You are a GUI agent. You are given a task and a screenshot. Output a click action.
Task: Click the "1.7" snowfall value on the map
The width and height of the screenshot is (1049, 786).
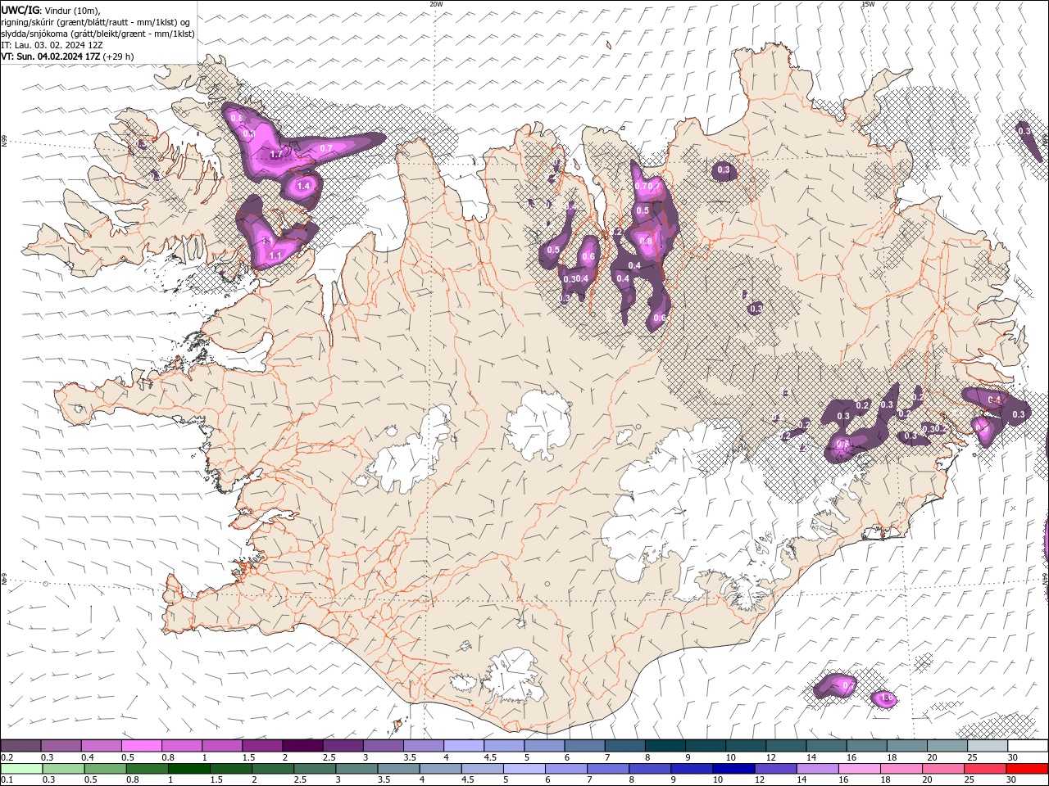tap(275, 154)
